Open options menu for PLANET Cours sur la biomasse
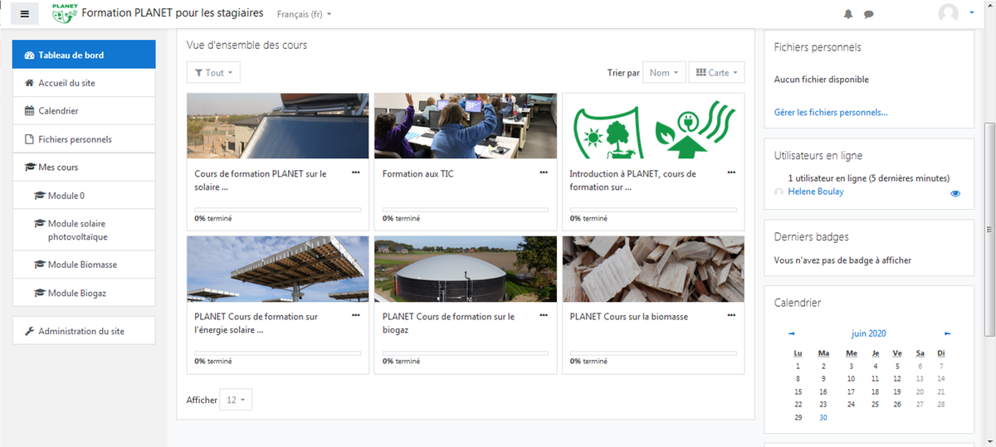Viewport: 996px width, 447px height. 731,315
